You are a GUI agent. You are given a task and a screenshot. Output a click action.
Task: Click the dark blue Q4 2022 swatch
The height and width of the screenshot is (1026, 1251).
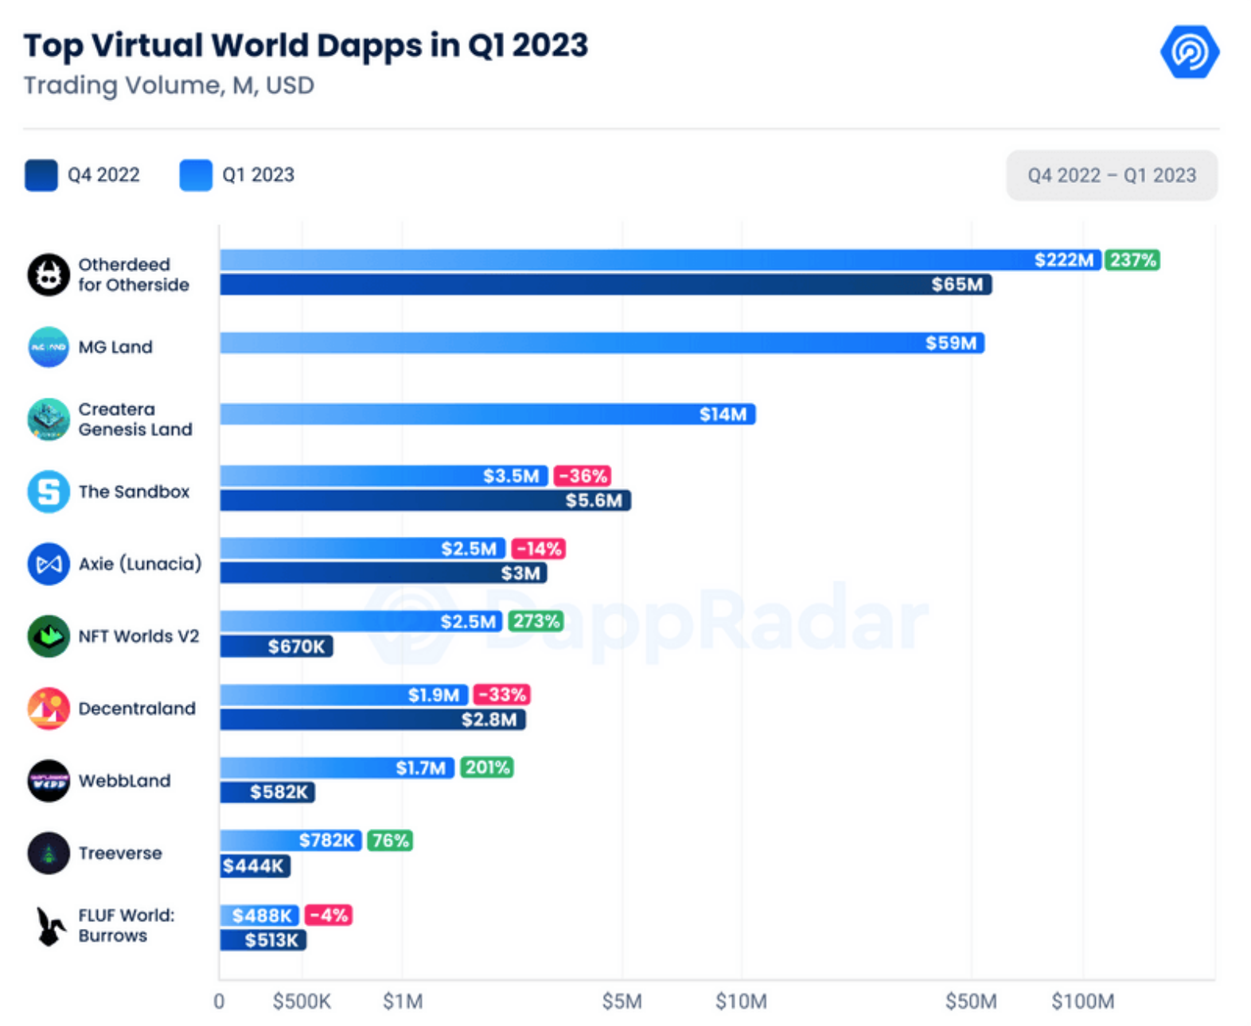(41, 176)
